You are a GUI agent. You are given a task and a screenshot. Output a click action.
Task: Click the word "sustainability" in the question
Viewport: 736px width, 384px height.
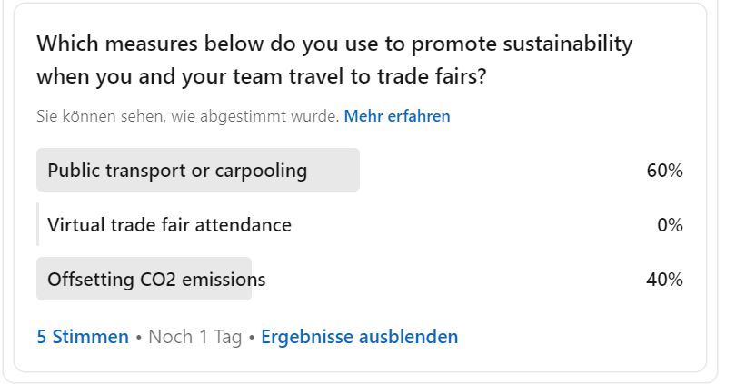[568, 44]
